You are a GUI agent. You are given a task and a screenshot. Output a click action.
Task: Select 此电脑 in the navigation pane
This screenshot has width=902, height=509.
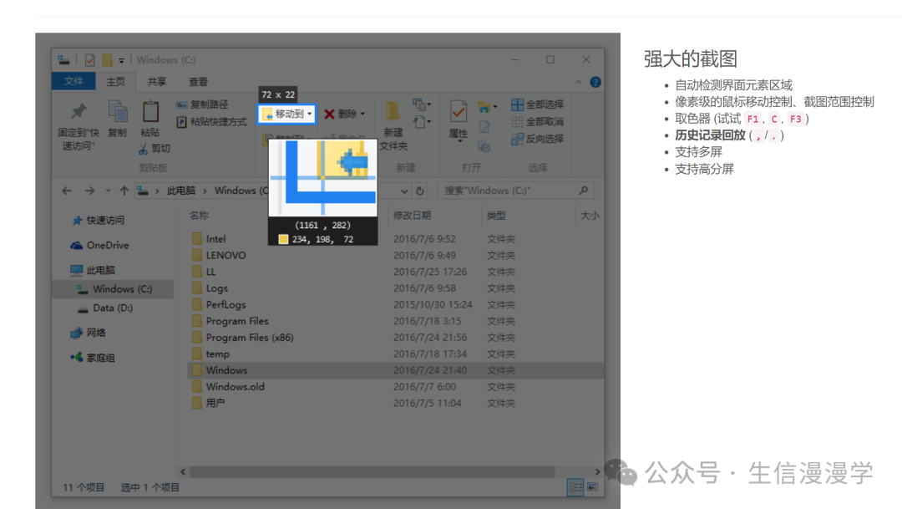point(93,270)
